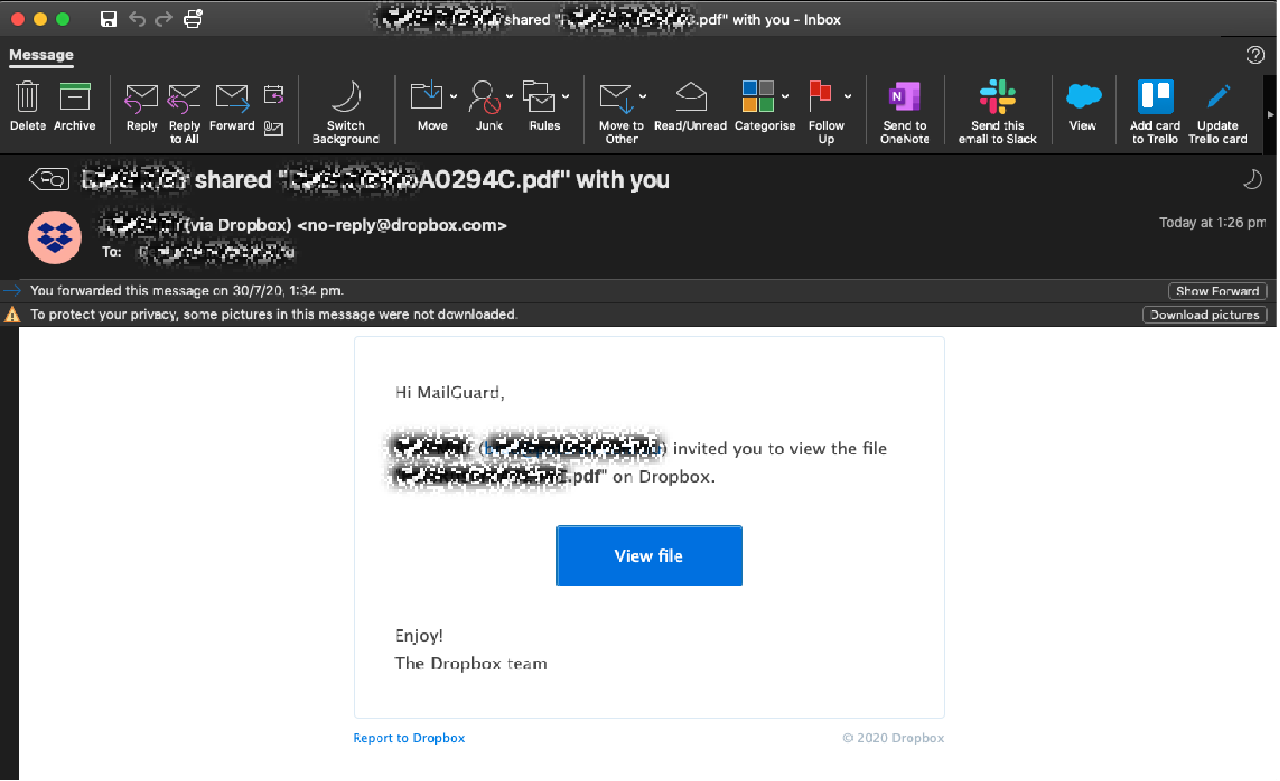1280x781 pixels.
Task: Click the Show Forward button
Action: pos(1218,290)
